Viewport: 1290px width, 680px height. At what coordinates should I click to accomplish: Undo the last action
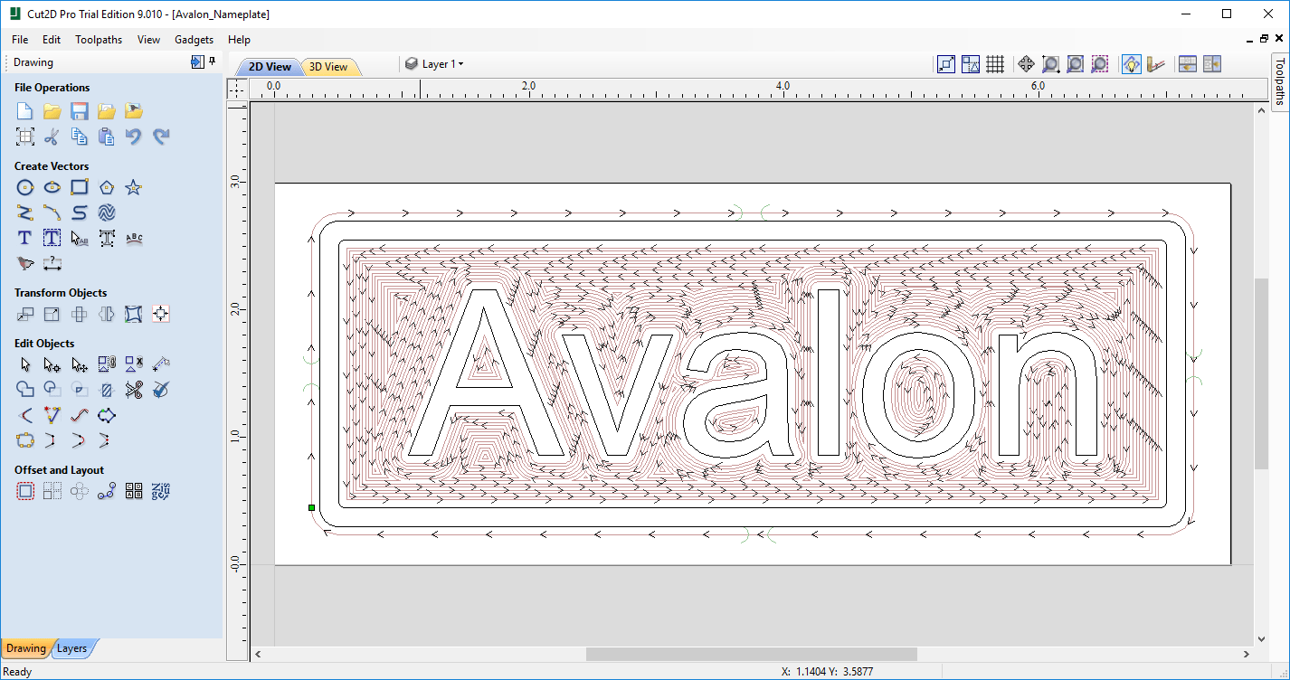click(133, 137)
